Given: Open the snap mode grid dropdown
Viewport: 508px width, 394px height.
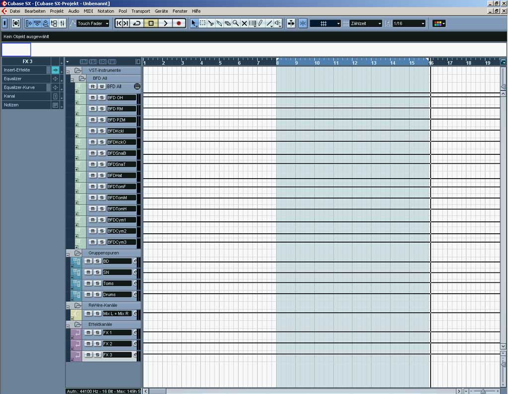Looking at the screenshot, I should tap(325, 23).
